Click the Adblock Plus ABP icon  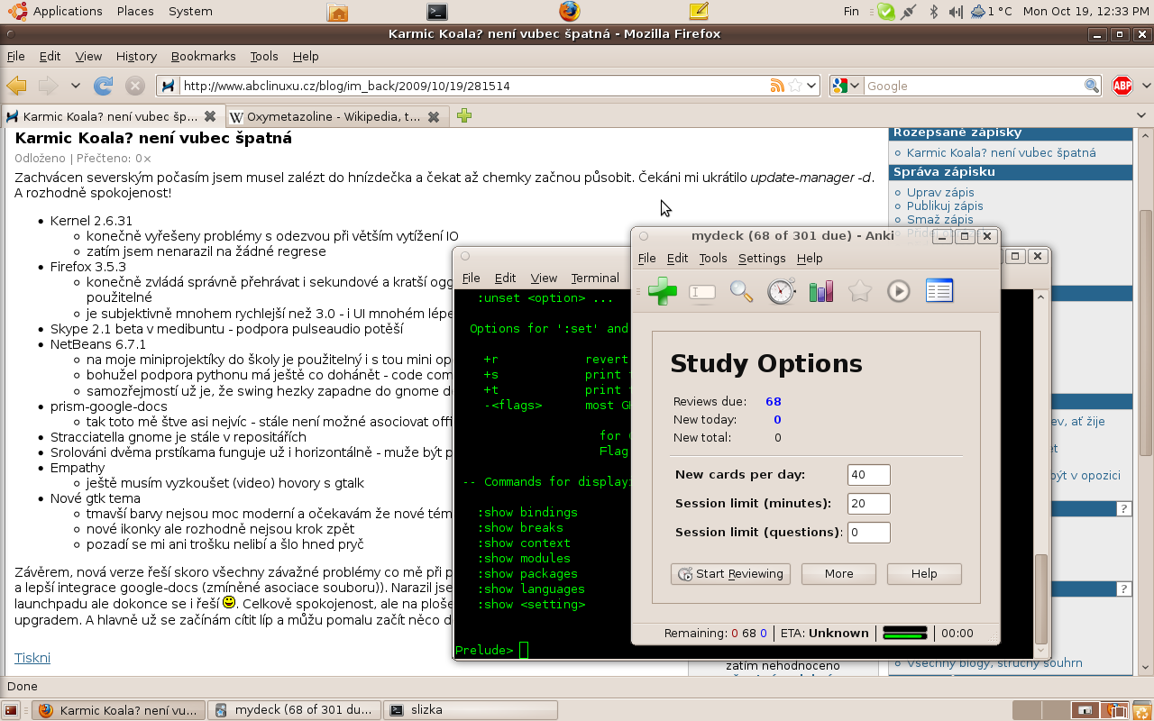point(1122,86)
